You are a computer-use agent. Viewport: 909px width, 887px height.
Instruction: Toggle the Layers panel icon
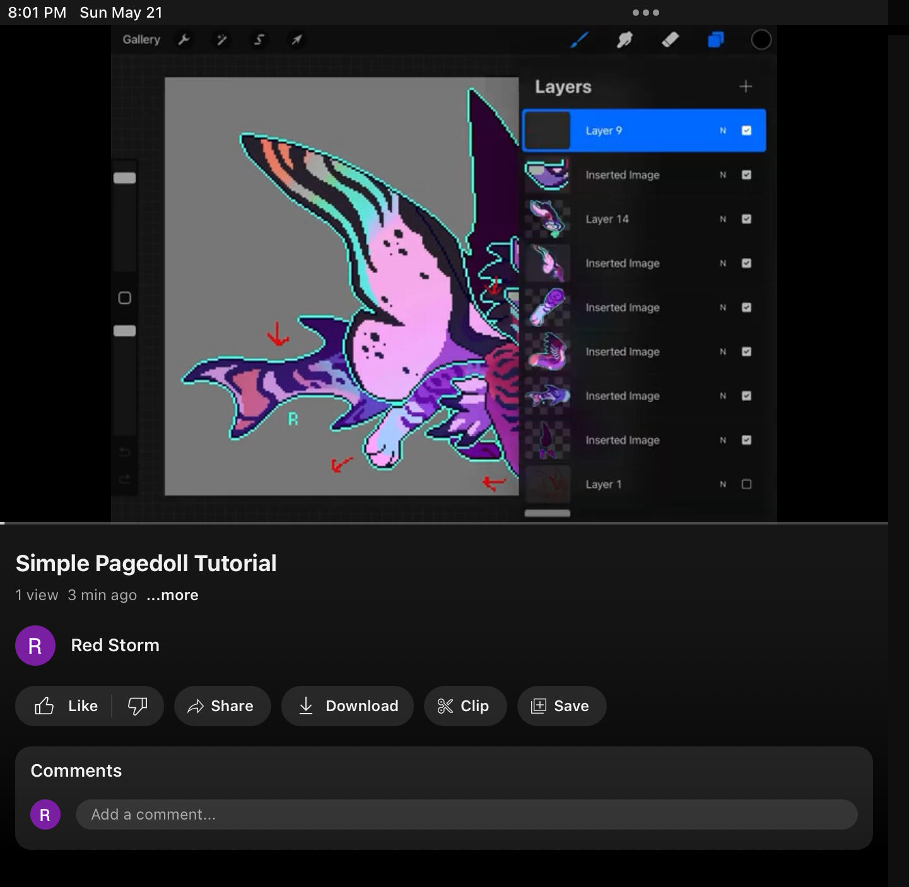pos(715,40)
